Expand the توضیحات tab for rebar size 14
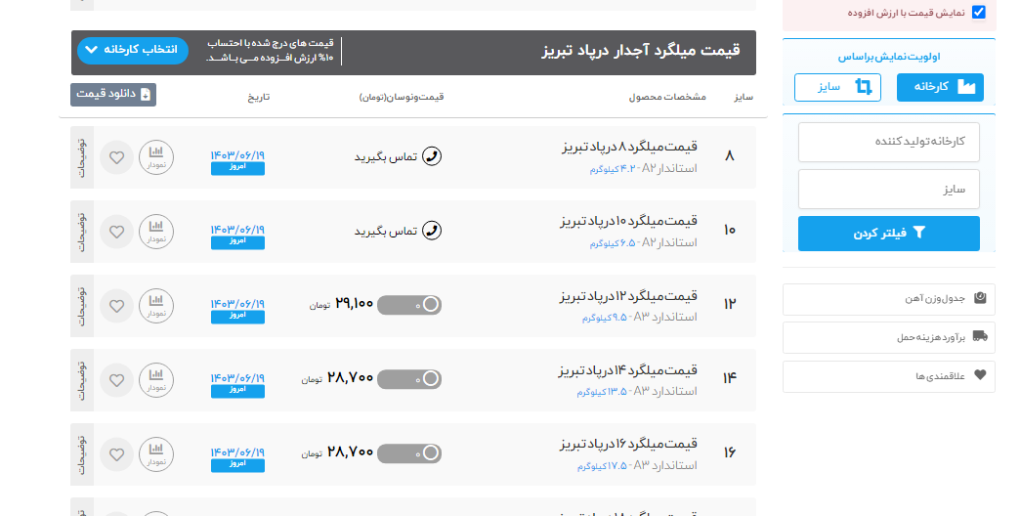1020x516 pixels. click(81, 380)
